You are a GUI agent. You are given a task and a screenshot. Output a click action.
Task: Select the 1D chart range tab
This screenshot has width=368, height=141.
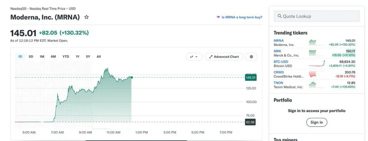tap(20, 56)
